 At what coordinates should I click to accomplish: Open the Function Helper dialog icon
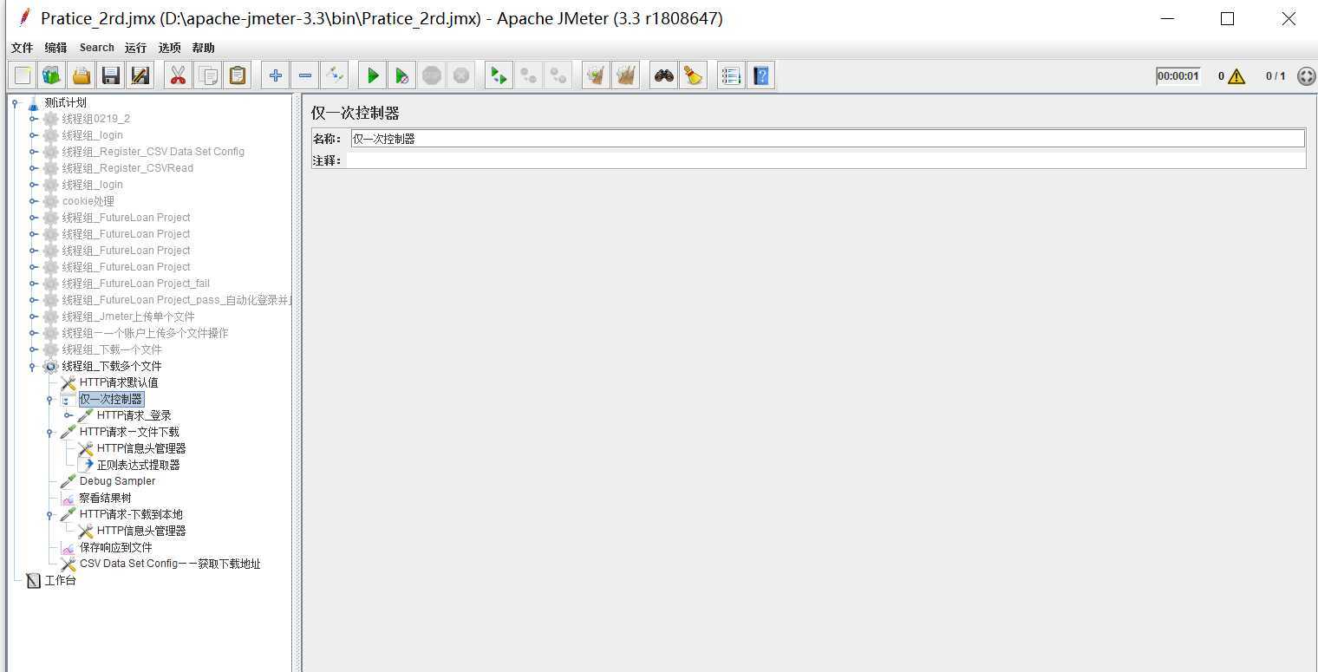pyautogui.click(x=732, y=75)
